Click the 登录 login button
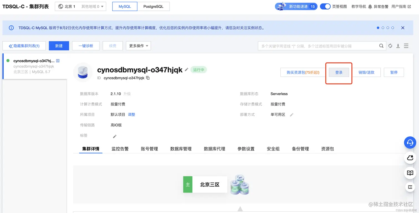This screenshot has width=419, height=213. point(339,72)
